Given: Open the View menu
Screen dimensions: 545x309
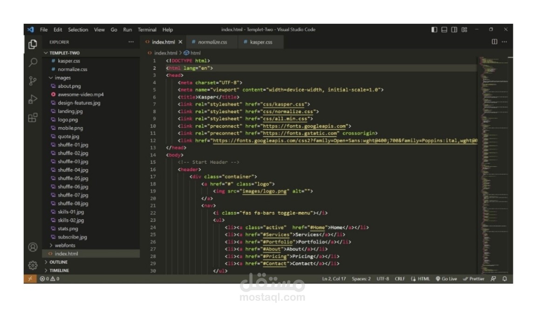Looking at the screenshot, I should pos(99,29).
